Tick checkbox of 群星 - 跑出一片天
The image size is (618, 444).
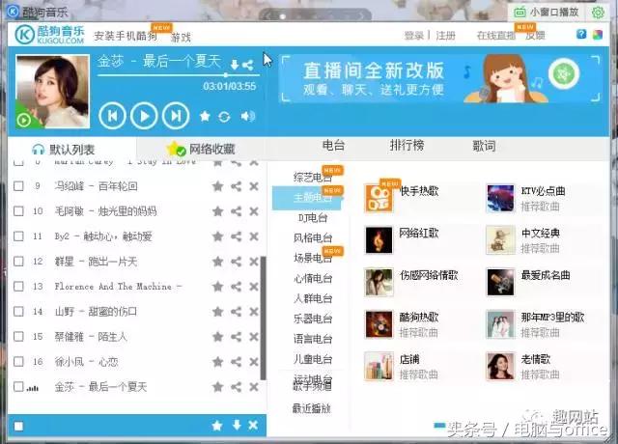tap(18, 262)
